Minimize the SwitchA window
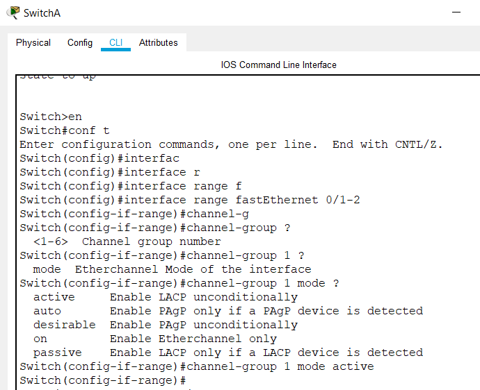The width and height of the screenshot is (480, 390). click(x=456, y=12)
